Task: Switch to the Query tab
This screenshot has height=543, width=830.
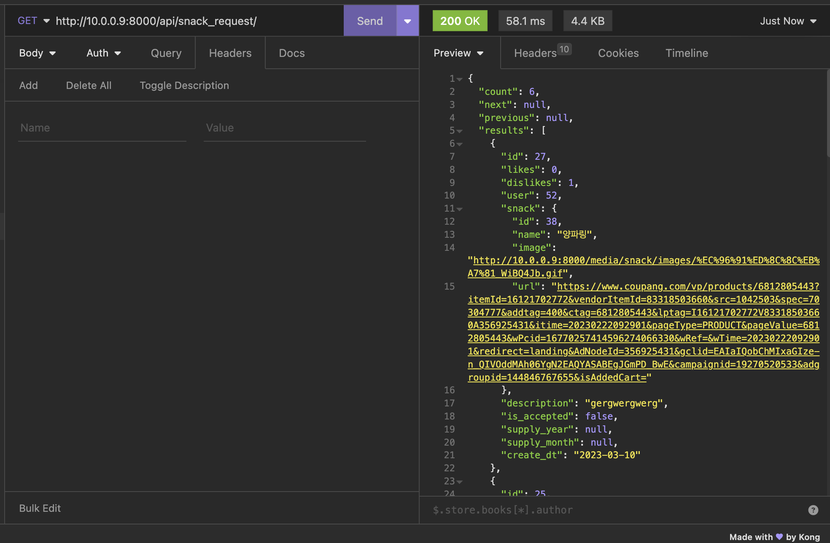Action: tap(166, 53)
